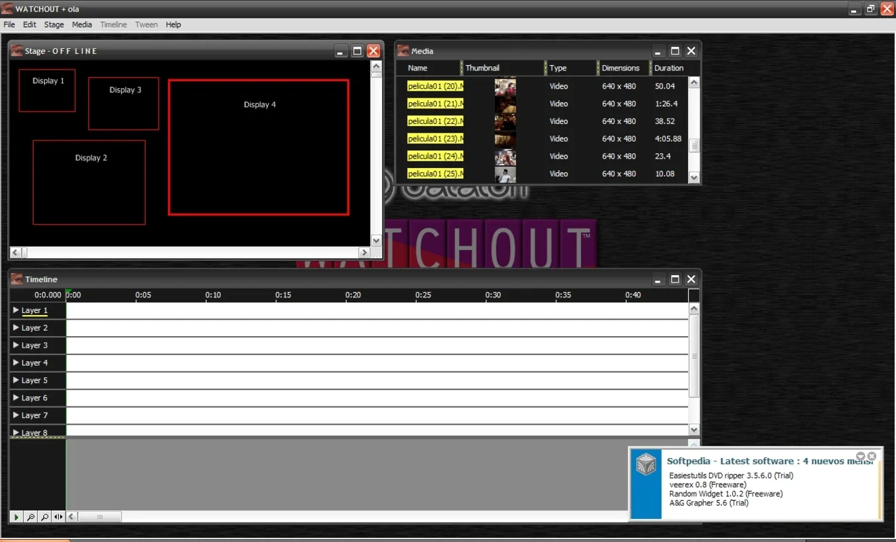Expand Layer 3 disclosure triangle
The height and width of the screenshot is (542, 896).
[16, 346]
